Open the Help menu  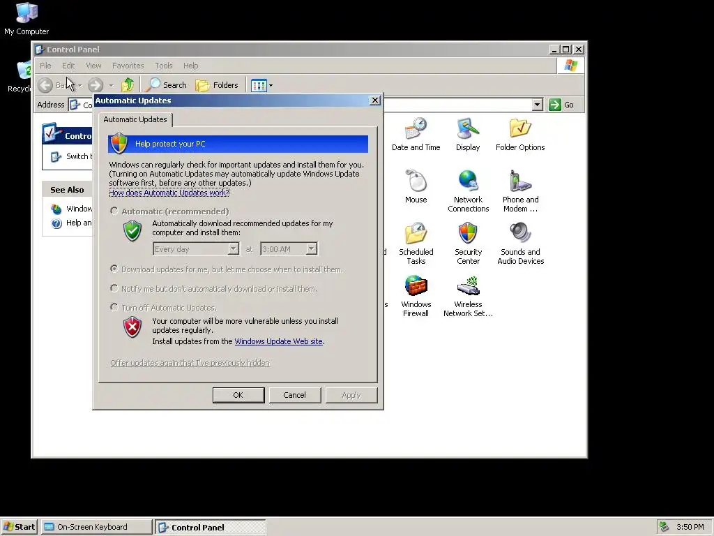[191, 66]
